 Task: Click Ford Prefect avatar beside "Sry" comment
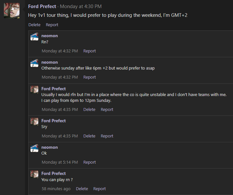[x=34, y=122]
